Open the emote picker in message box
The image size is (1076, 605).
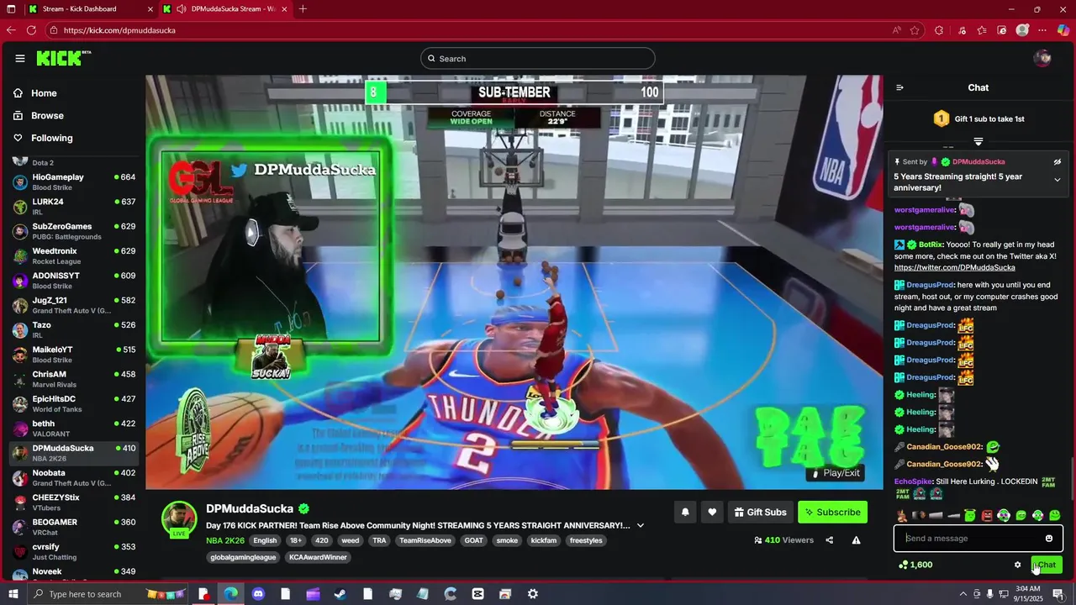(x=1049, y=539)
